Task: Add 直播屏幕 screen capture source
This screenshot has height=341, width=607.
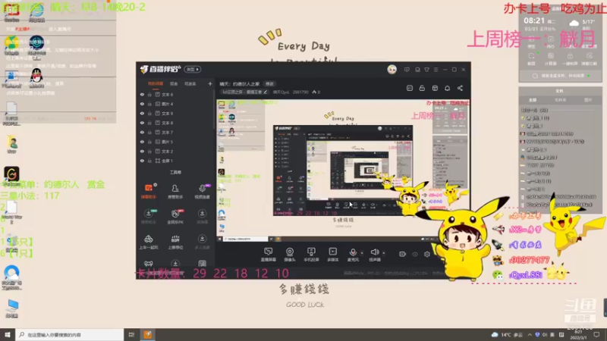Action: [x=269, y=255]
